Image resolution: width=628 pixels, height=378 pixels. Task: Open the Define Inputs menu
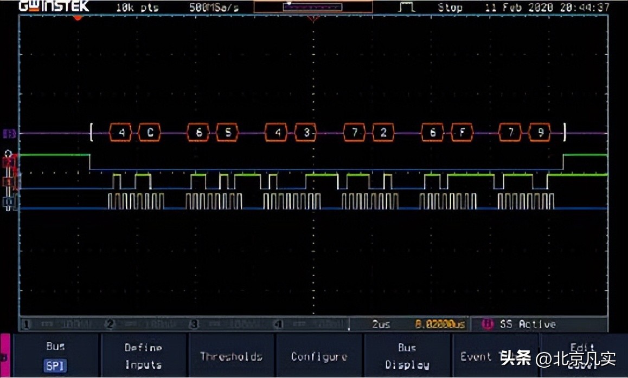click(x=143, y=356)
